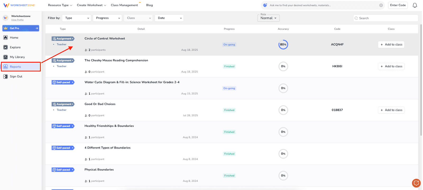423x190 pixels.
Task: Open the Date filter dropdown
Action: point(169,18)
